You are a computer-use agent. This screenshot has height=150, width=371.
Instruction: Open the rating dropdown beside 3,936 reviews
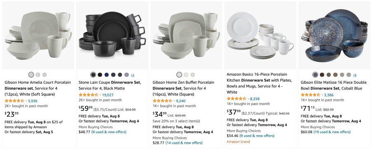click(26, 101)
